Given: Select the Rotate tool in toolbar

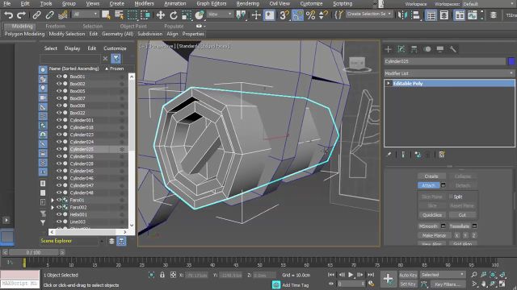Looking at the screenshot, I should pos(174,15).
